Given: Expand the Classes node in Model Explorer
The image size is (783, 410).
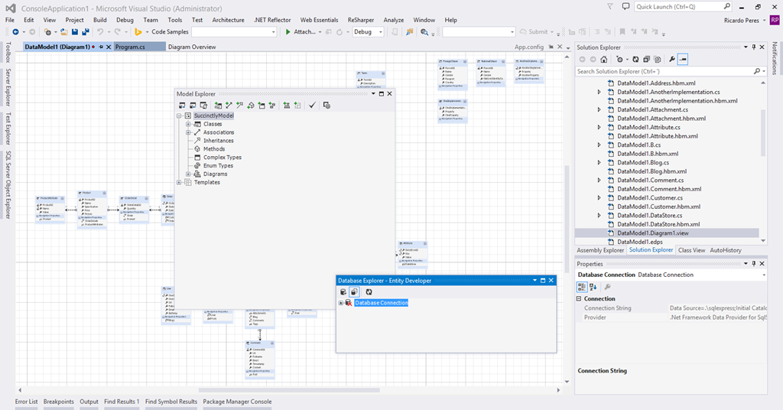Looking at the screenshot, I should [188, 124].
